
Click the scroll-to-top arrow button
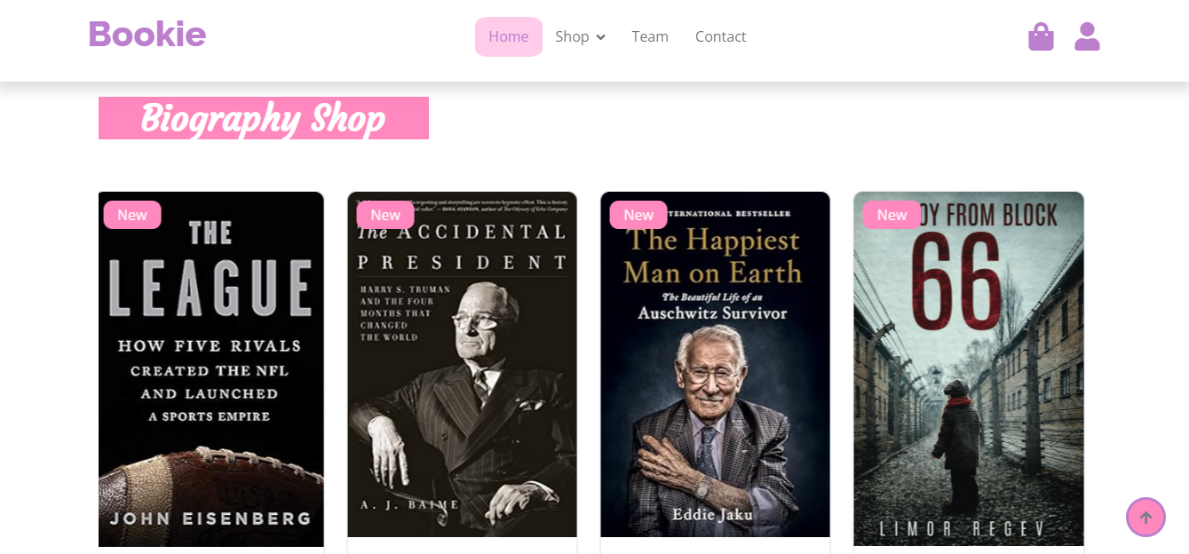pyautogui.click(x=1145, y=517)
